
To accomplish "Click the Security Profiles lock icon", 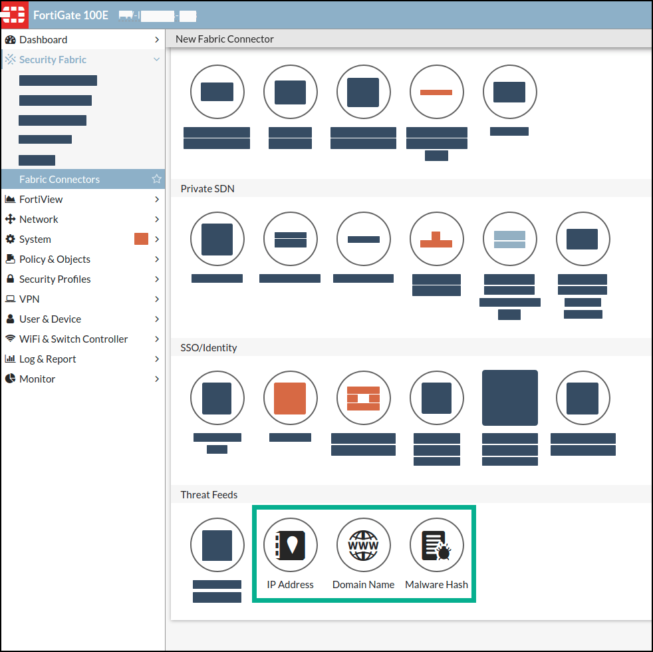I will (x=10, y=279).
